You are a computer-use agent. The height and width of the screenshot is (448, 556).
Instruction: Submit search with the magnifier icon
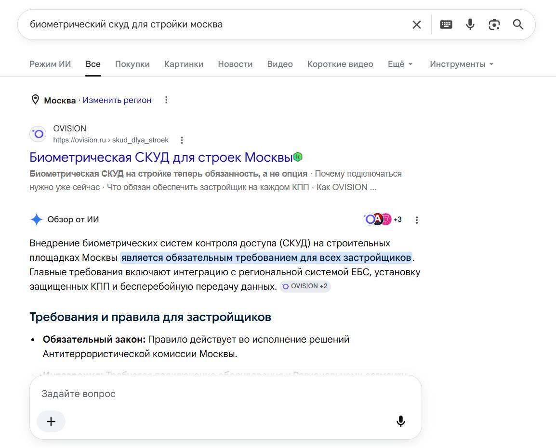518,25
